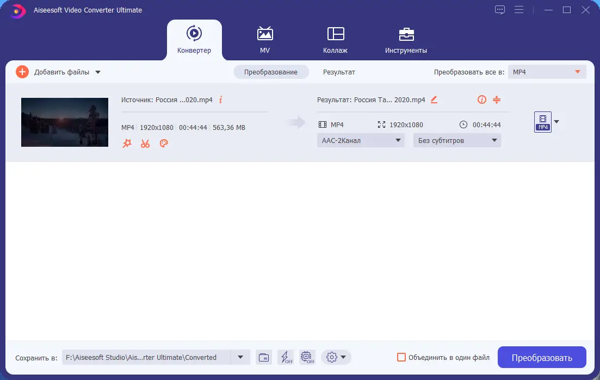
Task: Open the feedback speech bubble icon
Action: (x=499, y=9)
